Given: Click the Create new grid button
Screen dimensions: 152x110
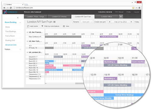Looking at the screenshot, I should tap(100, 22).
